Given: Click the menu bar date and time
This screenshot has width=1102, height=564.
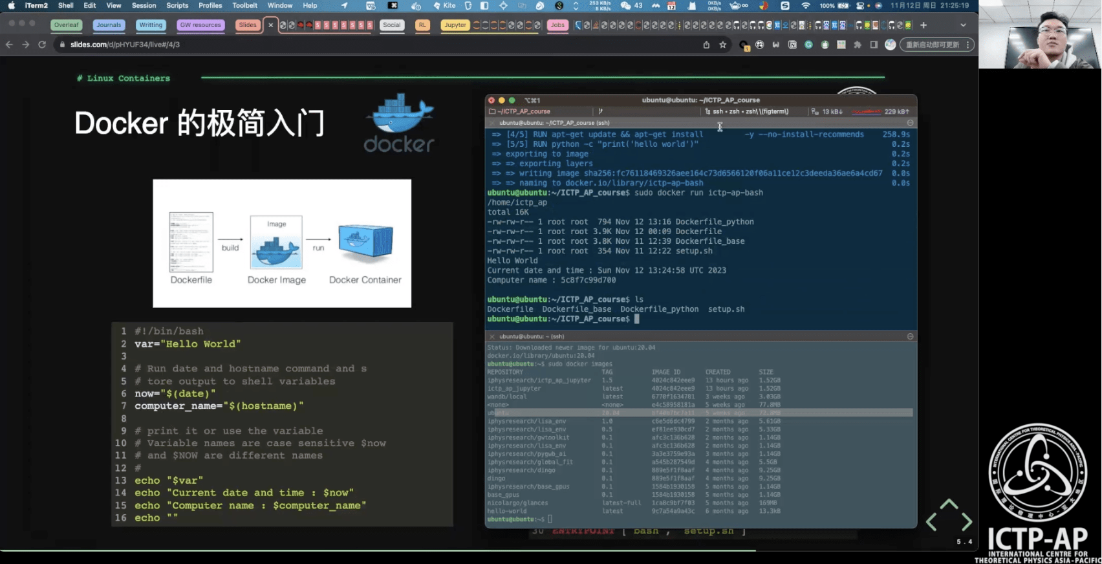Looking at the screenshot, I should tap(929, 5).
